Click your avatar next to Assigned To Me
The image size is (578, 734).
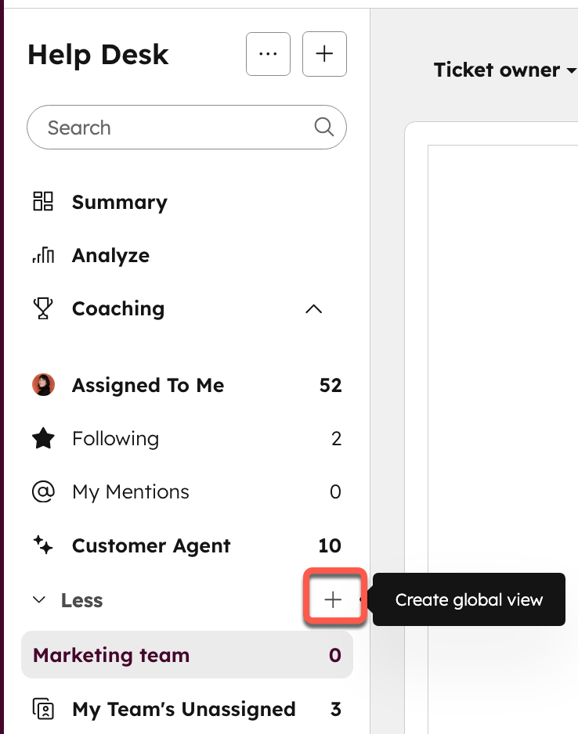click(42, 385)
